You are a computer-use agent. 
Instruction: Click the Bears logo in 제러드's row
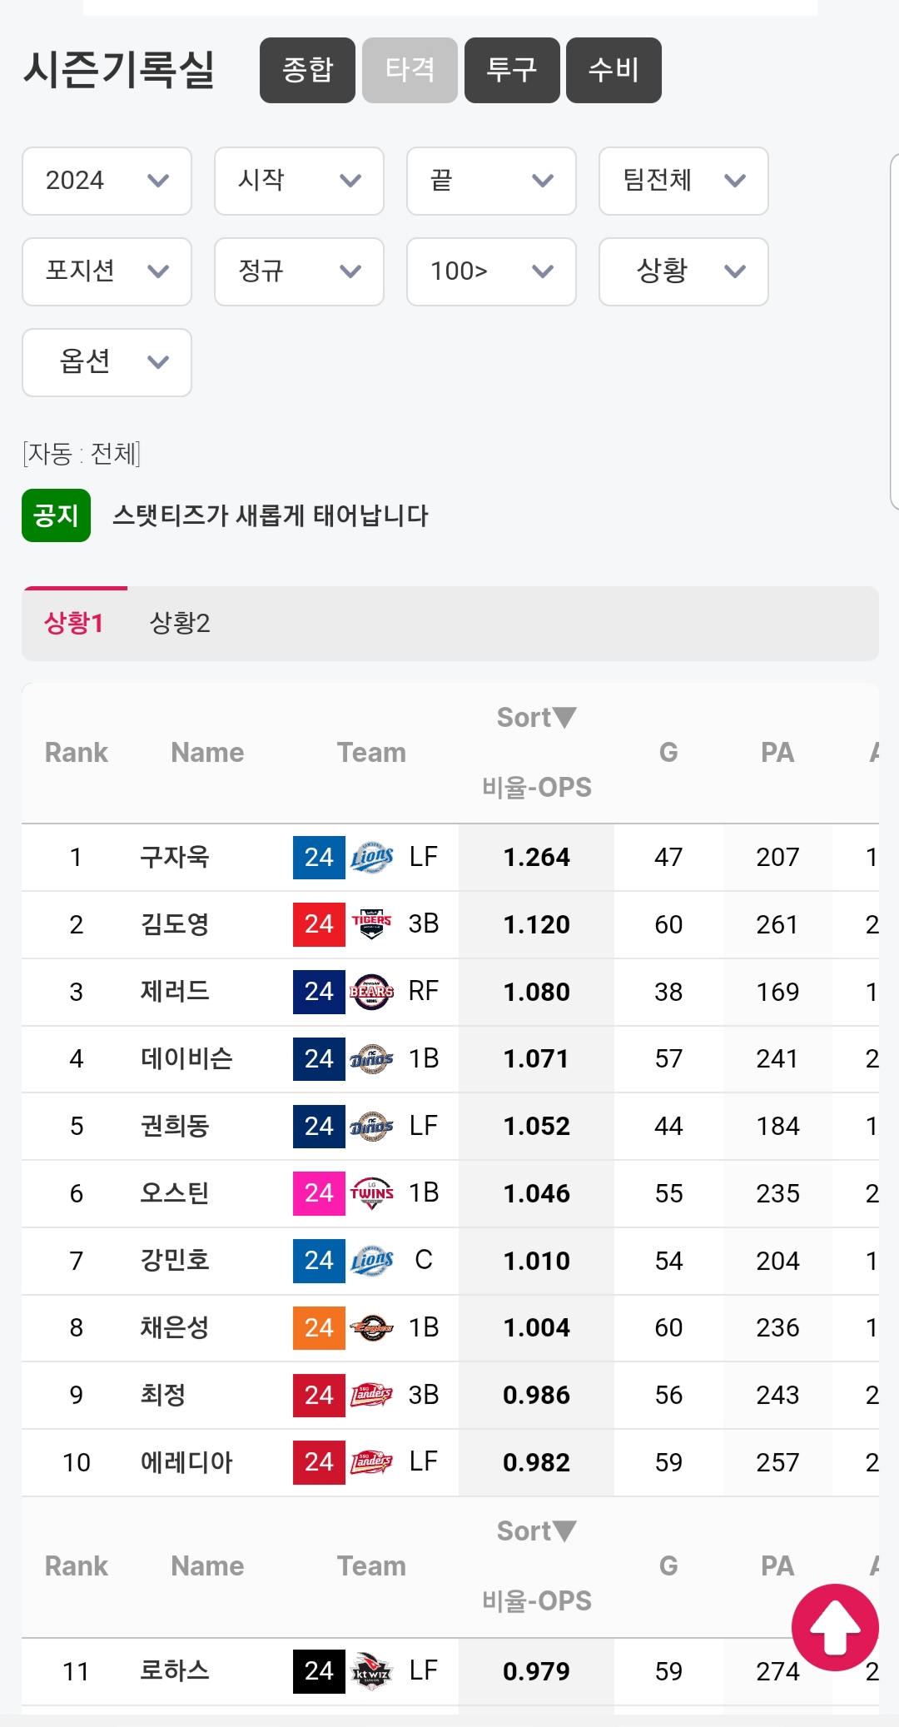click(x=372, y=991)
